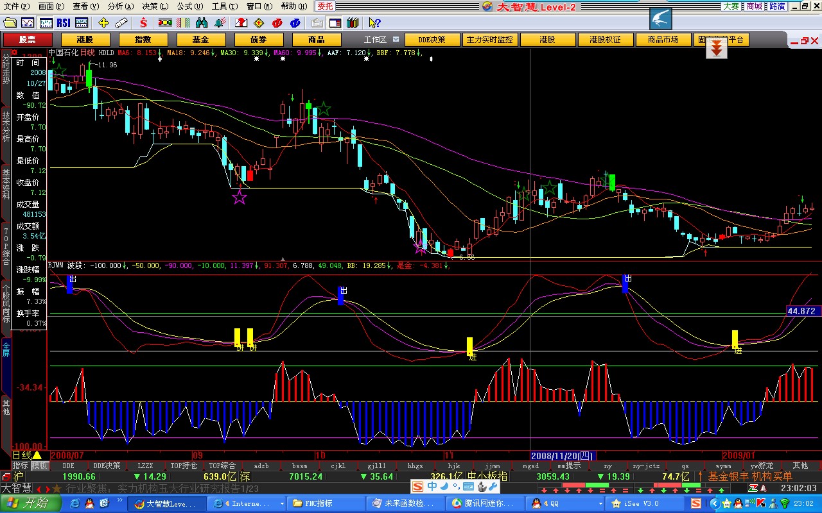This screenshot has height=513, width=822.
Task: Toggle the traffic light signal icon
Action: coord(164,23)
